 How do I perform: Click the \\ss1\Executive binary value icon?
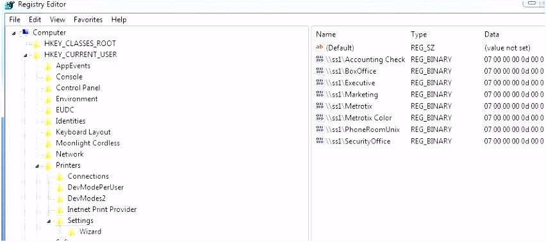pyautogui.click(x=319, y=83)
